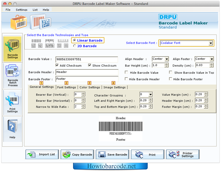Click the Barcode Header input field
This screenshot has height=171, width=221.
(87, 72)
